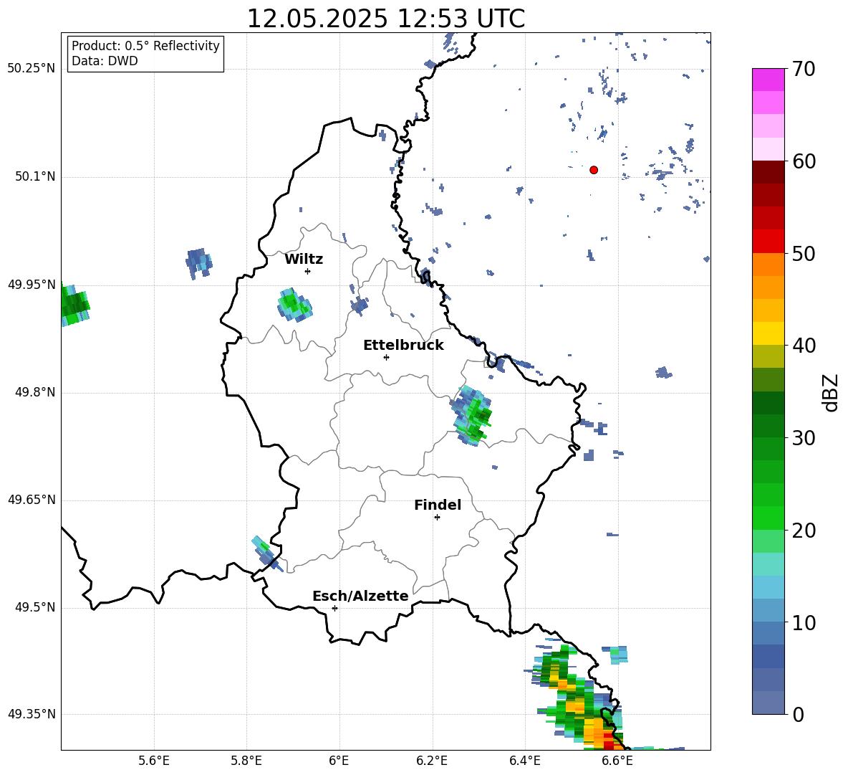Click the dBZ colorbar label
848x775 pixels.
point(831,393)
